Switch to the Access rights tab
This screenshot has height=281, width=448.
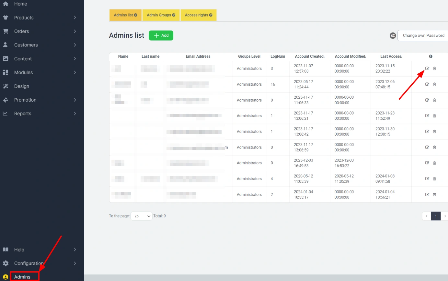point(198,15)
